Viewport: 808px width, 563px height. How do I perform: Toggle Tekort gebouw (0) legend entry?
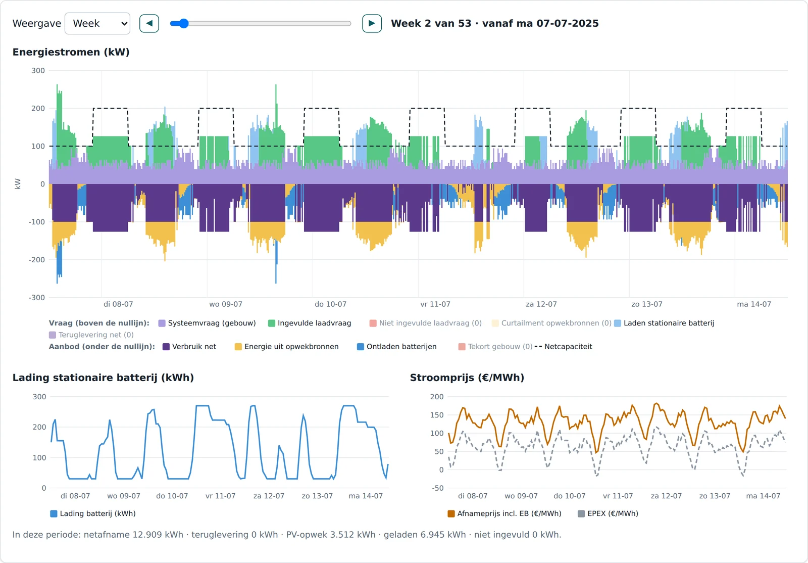point(495,346)
